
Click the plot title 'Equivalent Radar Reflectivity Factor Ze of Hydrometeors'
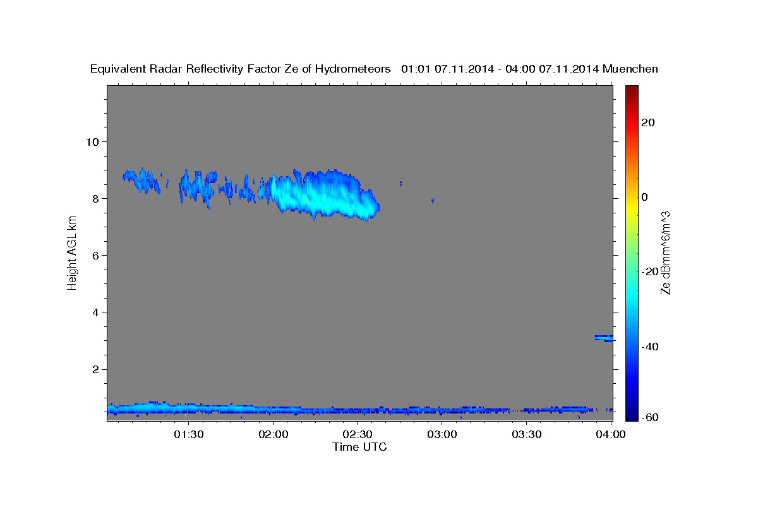241,69
